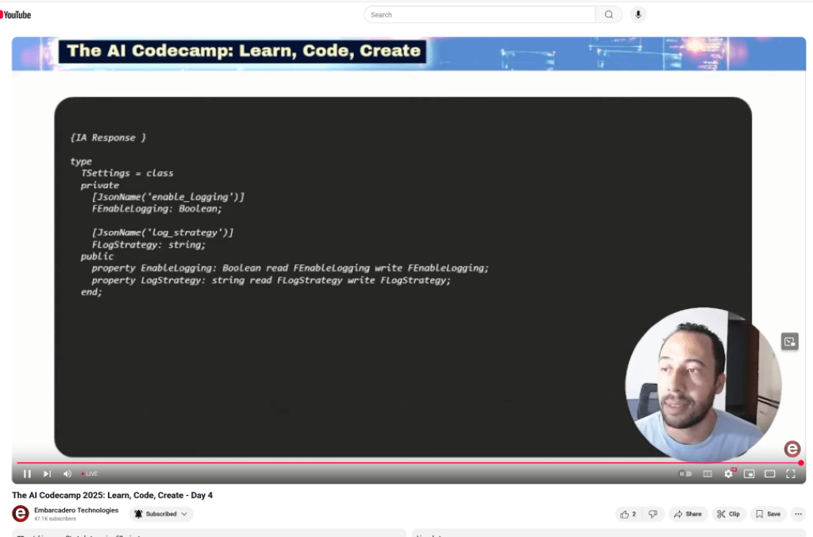The image size is (813, 537).
Task: Toggle closed captions on the video
Action: [x=707, y=473]
